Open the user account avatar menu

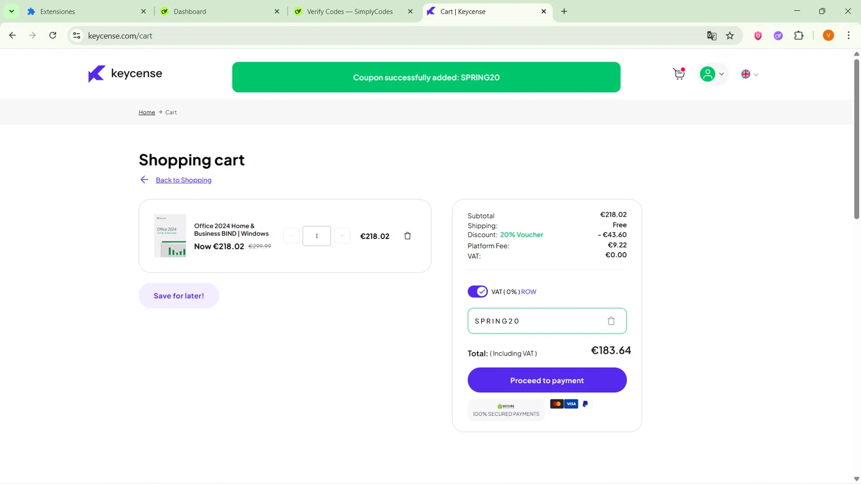tap(707, 74)
